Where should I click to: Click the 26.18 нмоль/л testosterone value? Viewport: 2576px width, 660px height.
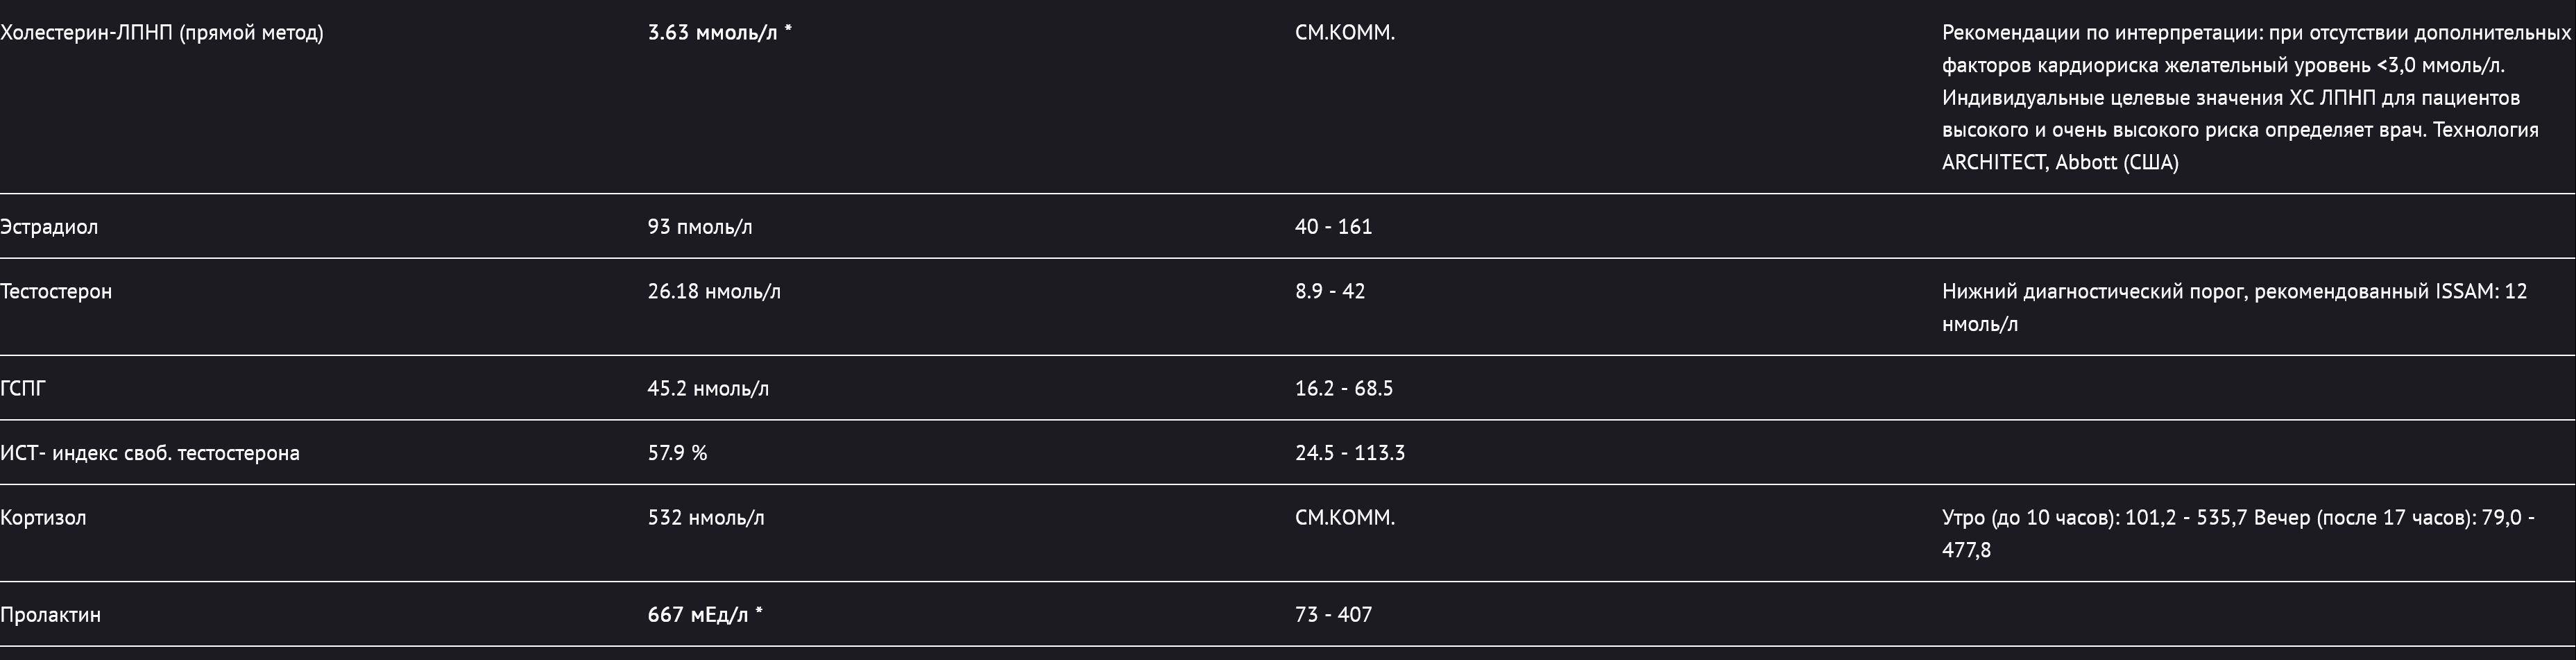pyautogui.click(x=714, y=292)
